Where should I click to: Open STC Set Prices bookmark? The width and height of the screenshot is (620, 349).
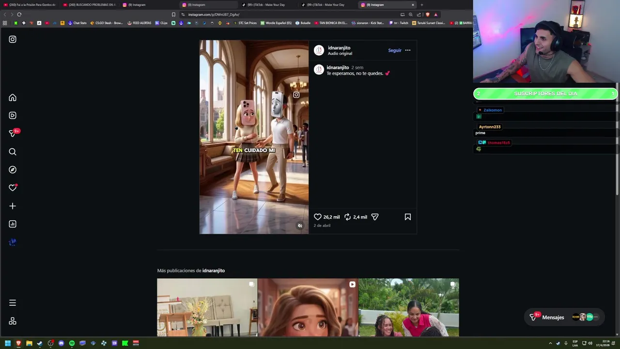click(245, 23)
